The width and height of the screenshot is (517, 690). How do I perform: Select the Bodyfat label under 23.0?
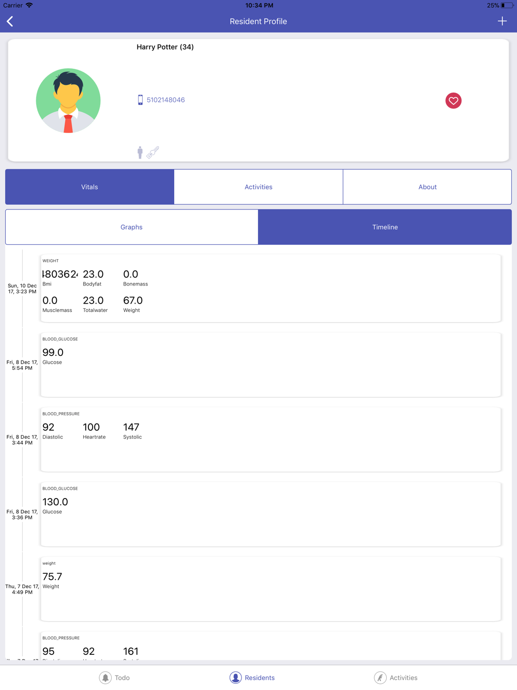click(92, 284)
